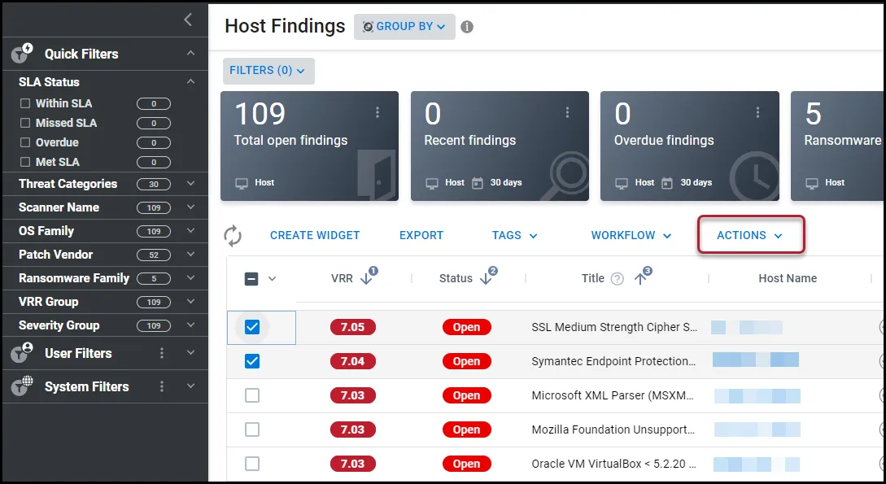Open the Total open findings card
Viewport: 886px width, 484px height.
(x=310, y=146)
